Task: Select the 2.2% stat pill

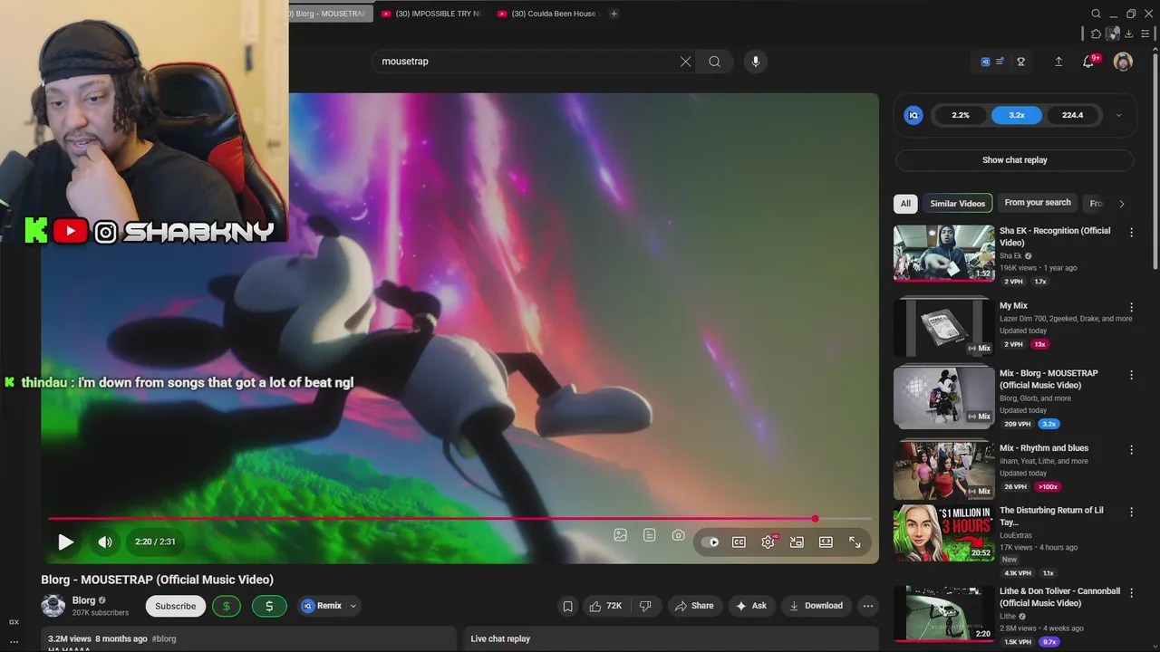Action: point(961,115)
